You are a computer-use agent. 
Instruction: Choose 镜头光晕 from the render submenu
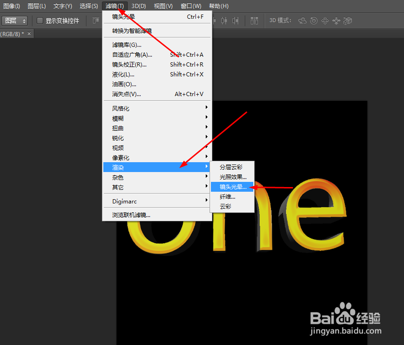(232, 187)
